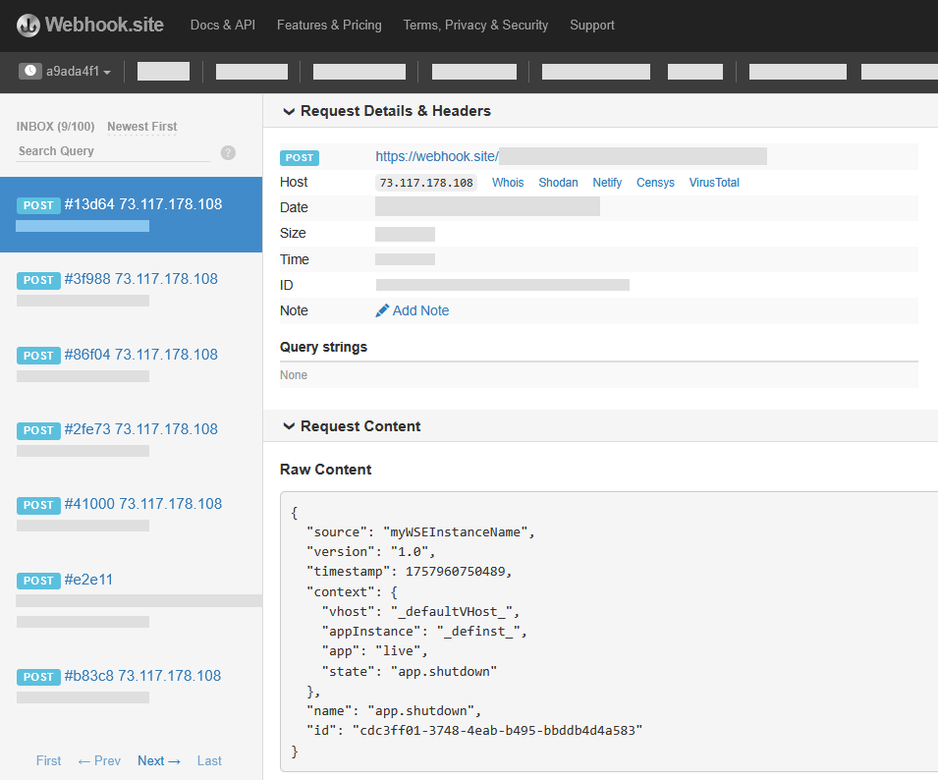Open Terms, Privacy & Security page
The height and width of the screenshot is (780, 938).
pos(475,26)
